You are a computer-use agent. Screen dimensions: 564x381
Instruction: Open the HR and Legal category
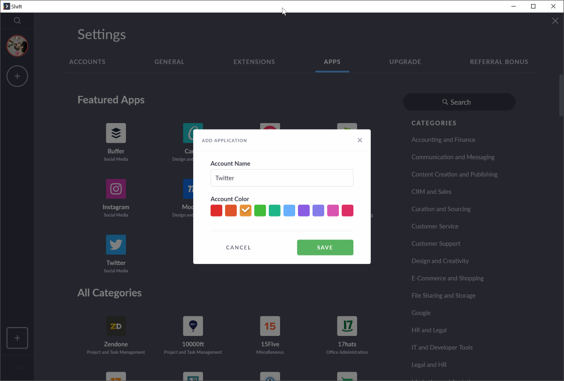point(429,330)
